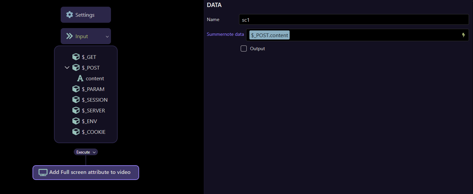Click the text-type A icon beside content
The height and width of the screenshot is (194, 473).
80,78
